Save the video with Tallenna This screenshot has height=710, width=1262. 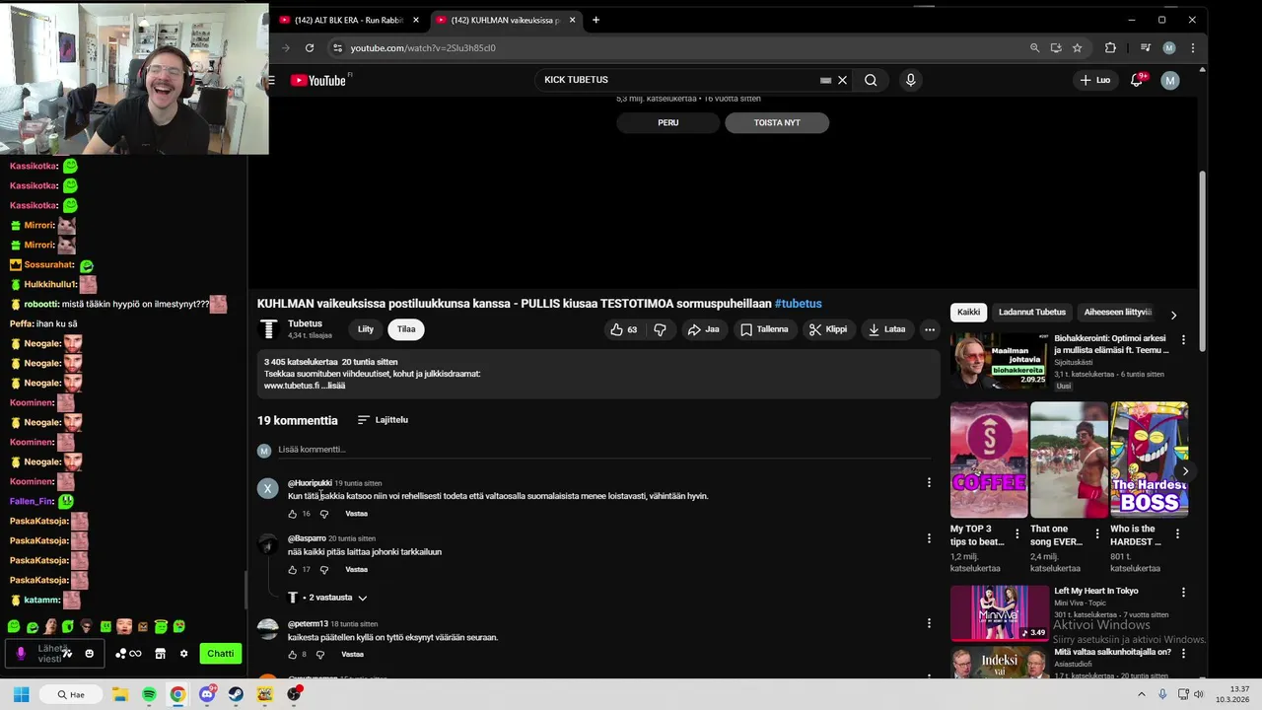[765, 329]
